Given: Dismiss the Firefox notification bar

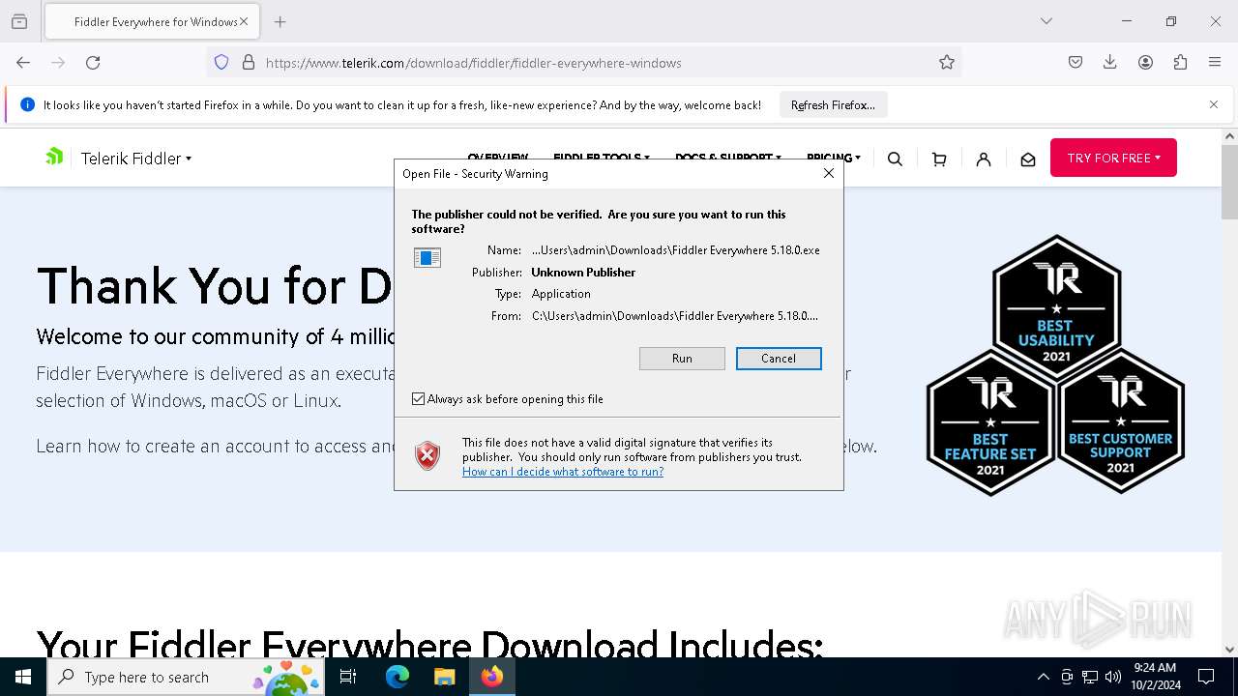Looking at the screenshot, I should 1214,104.
